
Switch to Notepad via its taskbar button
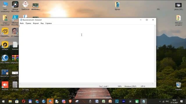click(144, 101)
